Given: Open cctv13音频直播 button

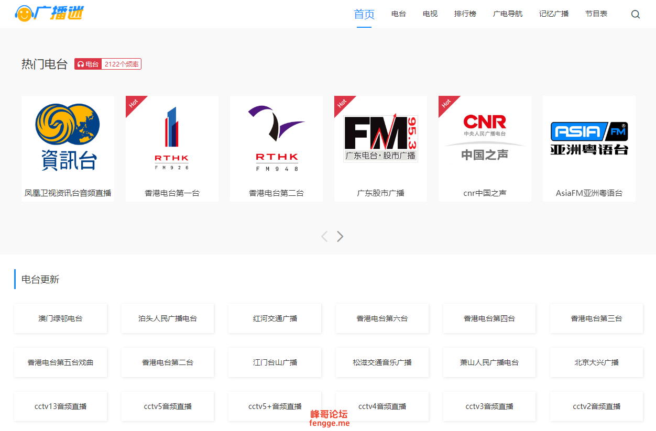Looking at the screenshot, I should click(x=60, y=406).
